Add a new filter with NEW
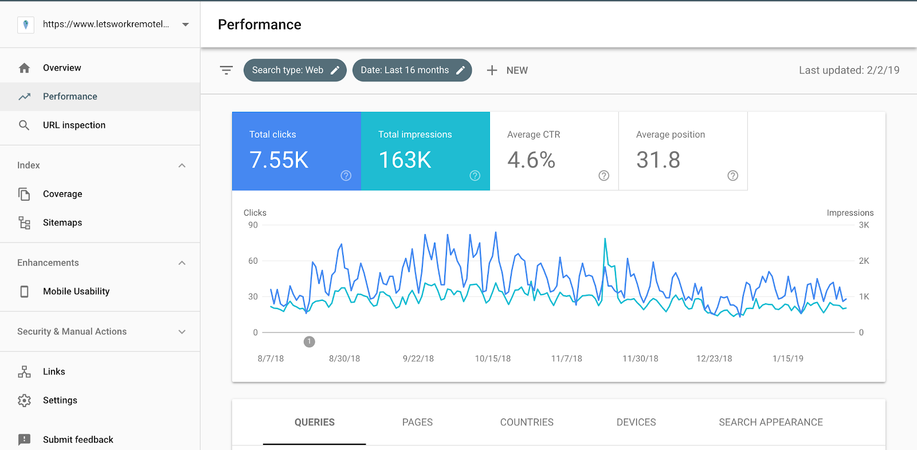Viewport: 917px width, 450px height. coord(507,71)
